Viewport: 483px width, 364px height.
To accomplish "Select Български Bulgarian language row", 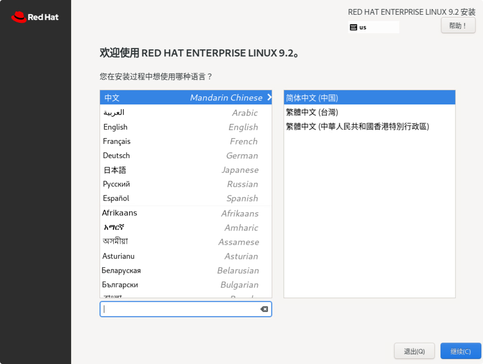I will (186, 284).
